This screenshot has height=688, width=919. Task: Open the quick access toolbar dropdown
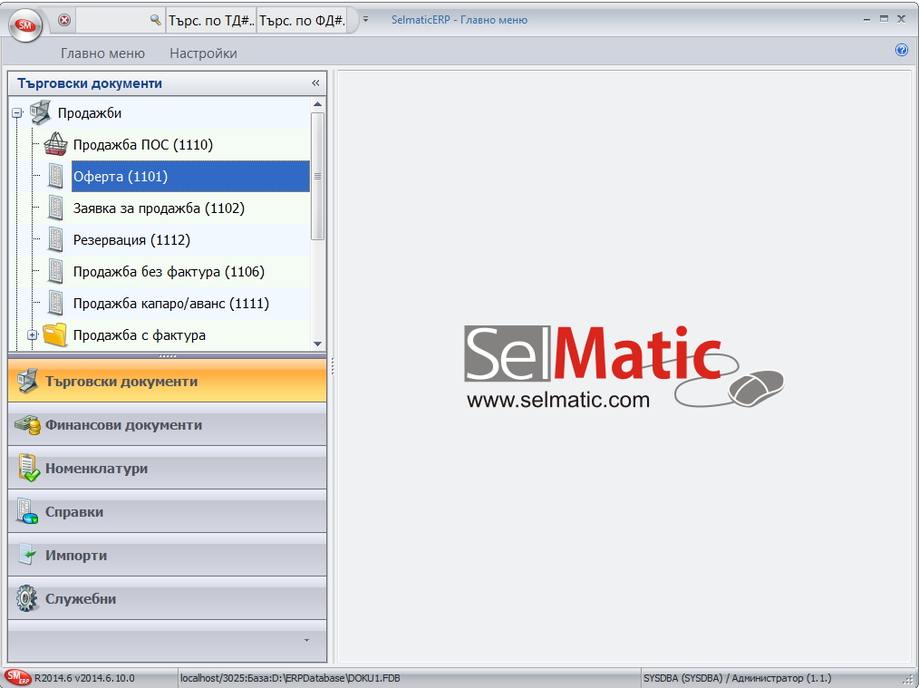click(x=365, y=19)
